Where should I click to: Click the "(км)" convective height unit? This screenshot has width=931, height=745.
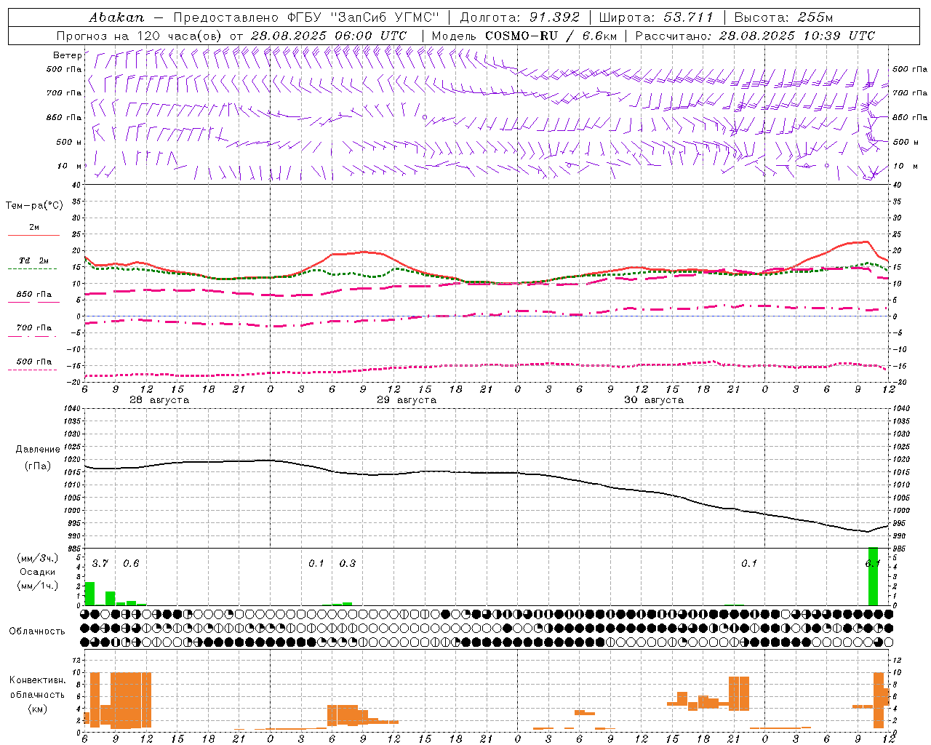pos(38,709)
